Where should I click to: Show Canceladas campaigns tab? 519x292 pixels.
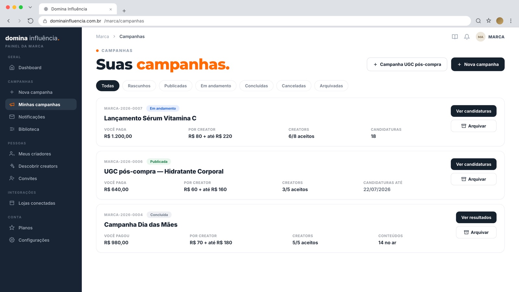(x=294, y=86)
